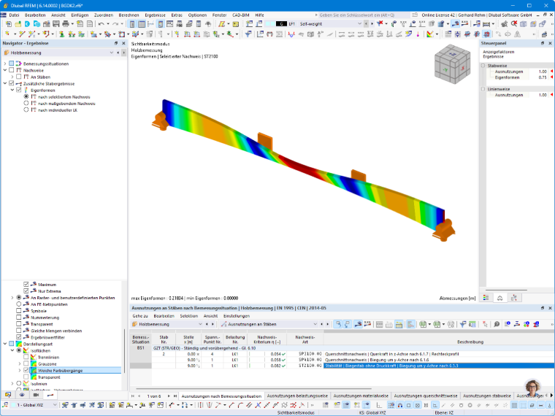Screen dimensions: 555x416
Task: Click the Steuerpanel balance-scale factors tab icon
Action: (x=499, y=298)
